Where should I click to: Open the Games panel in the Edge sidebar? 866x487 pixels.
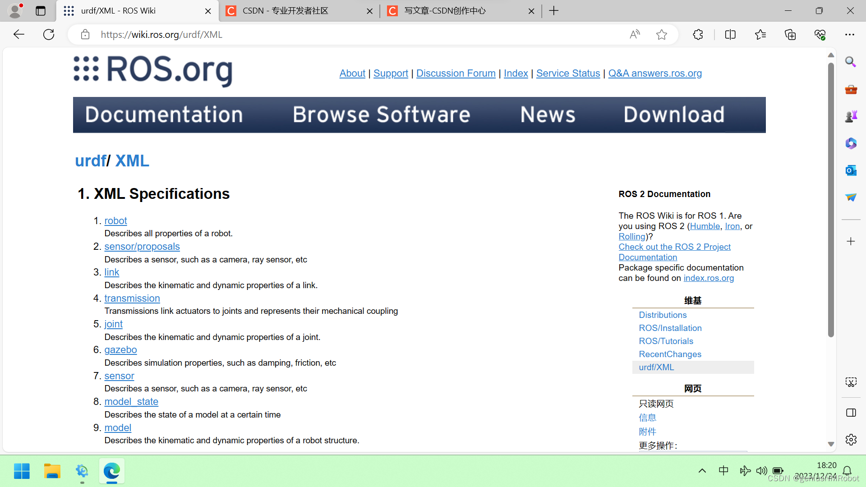[851, 116]
